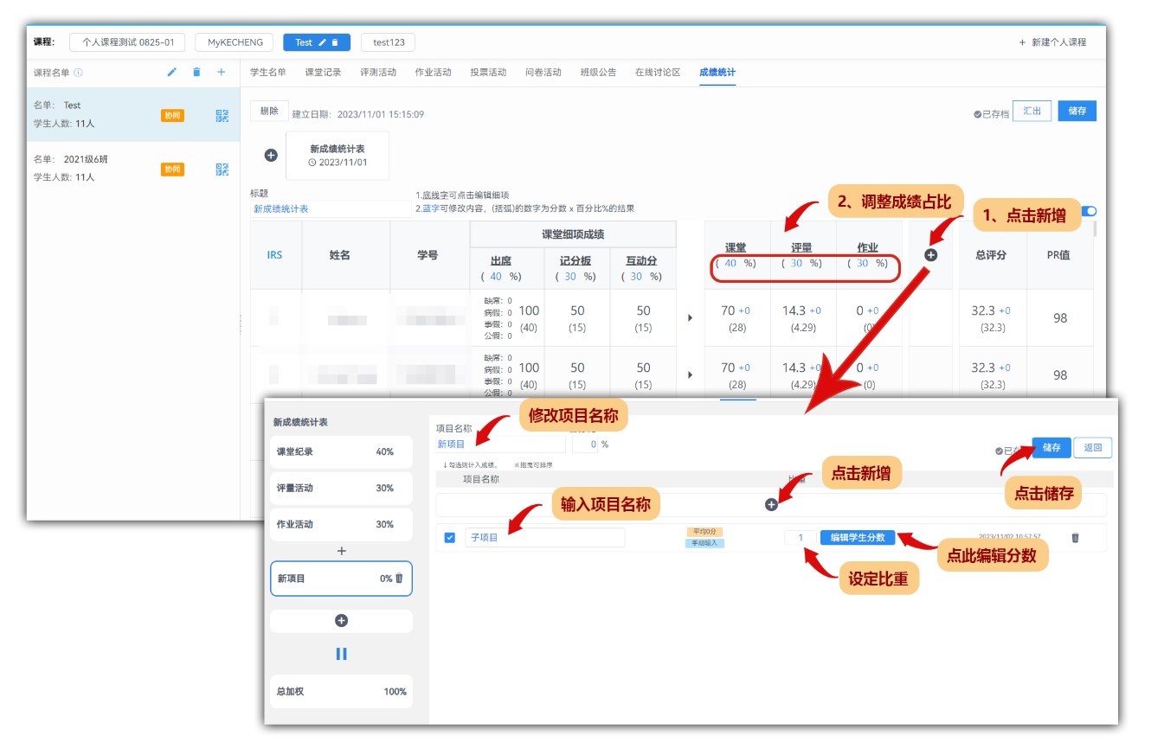
Task: Click the plus circle left of the 新成绩统计表 card
Action: [x=271, y=156]
